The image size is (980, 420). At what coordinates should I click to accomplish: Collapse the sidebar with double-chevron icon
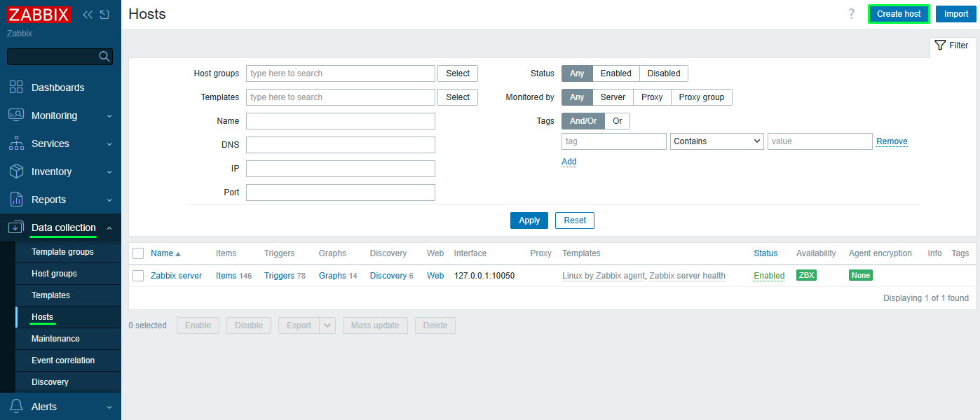point(88,15)
